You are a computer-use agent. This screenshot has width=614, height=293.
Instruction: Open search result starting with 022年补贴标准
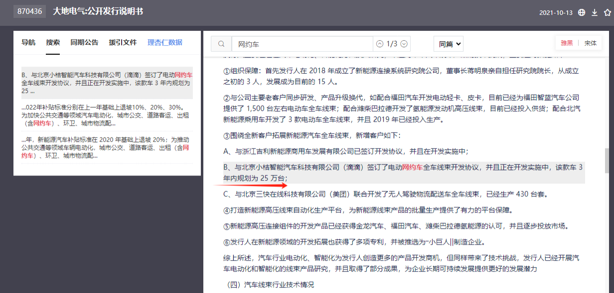click(107, 116)
